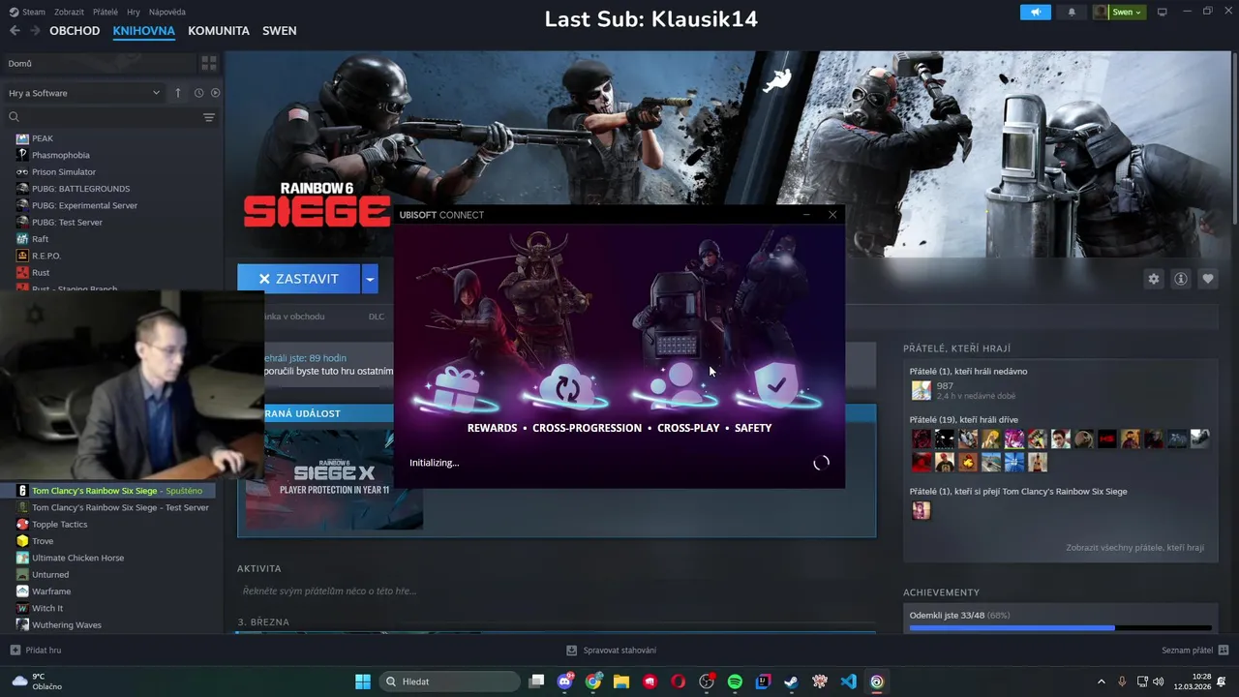This screenshot has height=697, width=1239.
Task: Click the Seznam přátel button
Action: [x=1195, y=651]
